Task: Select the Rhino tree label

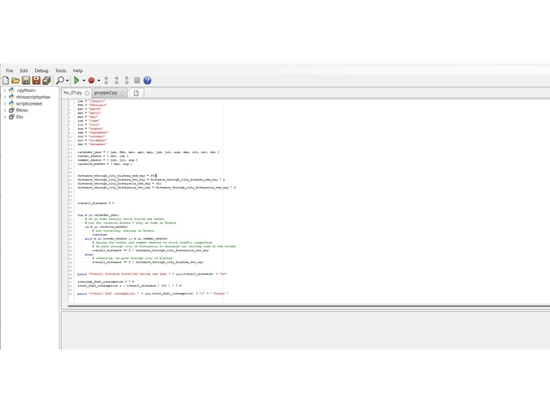Action: pos(21,111)
